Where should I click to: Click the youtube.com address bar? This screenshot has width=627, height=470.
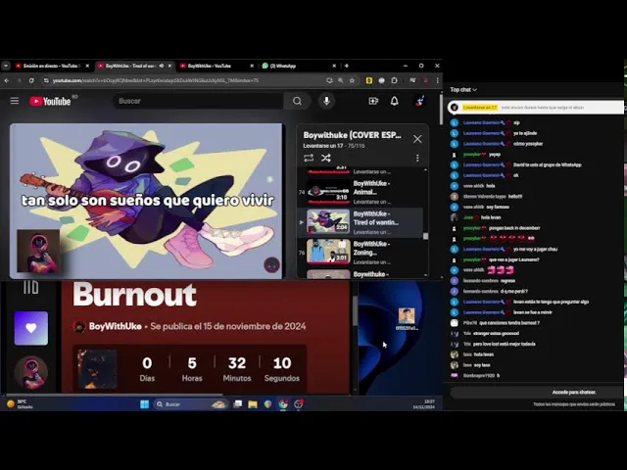pos(184,80)
